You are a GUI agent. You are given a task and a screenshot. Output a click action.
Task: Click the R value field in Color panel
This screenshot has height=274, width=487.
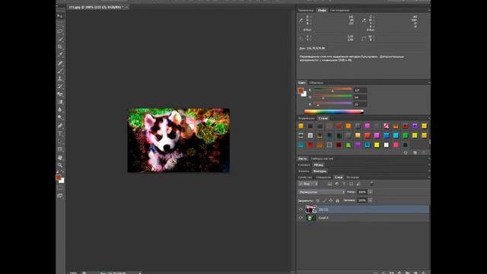[x=360, y=90]
